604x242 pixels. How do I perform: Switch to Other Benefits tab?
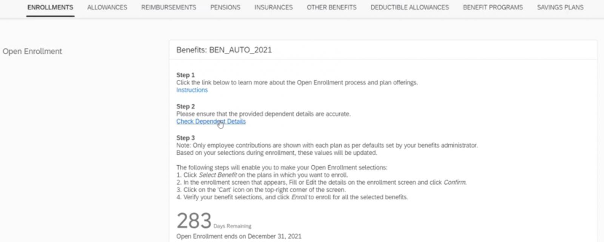pyautogui.click(x=331, y=8)
